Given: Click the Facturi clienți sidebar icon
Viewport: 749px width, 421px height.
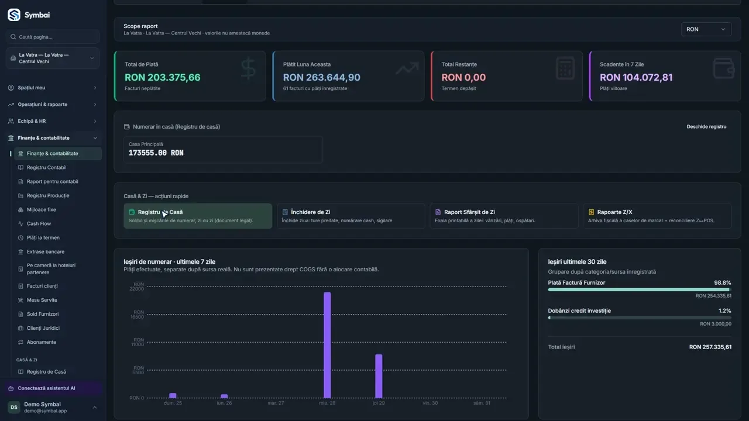Looking at the screenshot, I should 21,287.
